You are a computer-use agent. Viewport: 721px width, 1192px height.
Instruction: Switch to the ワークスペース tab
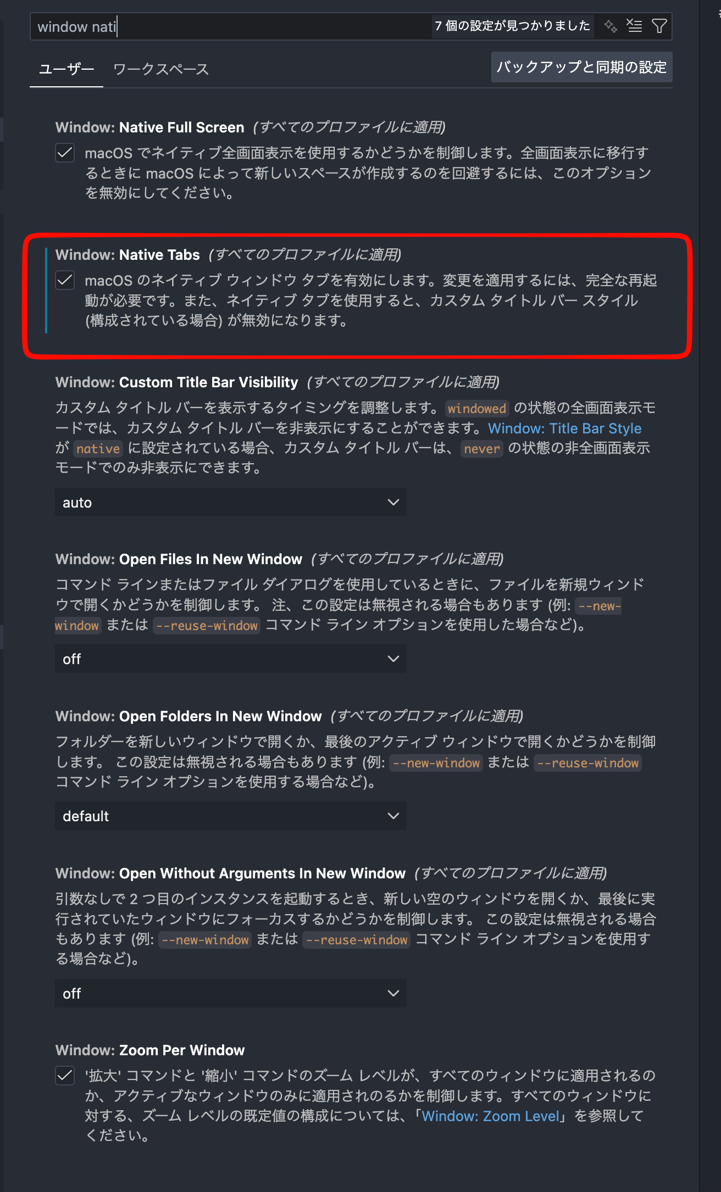click(161, 69)
